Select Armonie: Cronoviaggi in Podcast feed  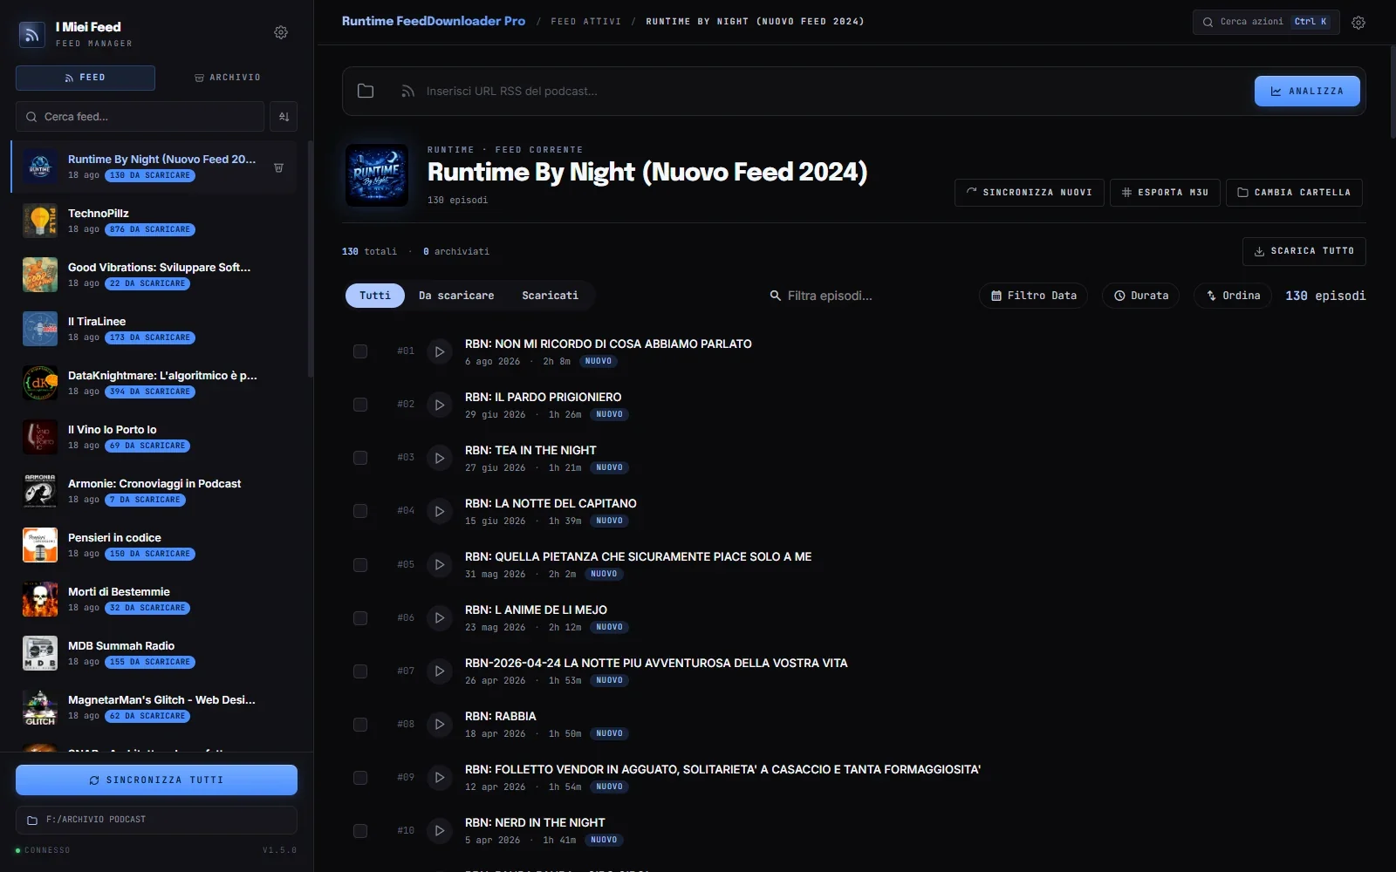tap(154, 491)
